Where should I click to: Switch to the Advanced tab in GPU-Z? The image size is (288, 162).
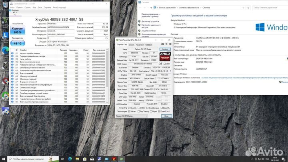pyautogui.click(x=140, y=45)
